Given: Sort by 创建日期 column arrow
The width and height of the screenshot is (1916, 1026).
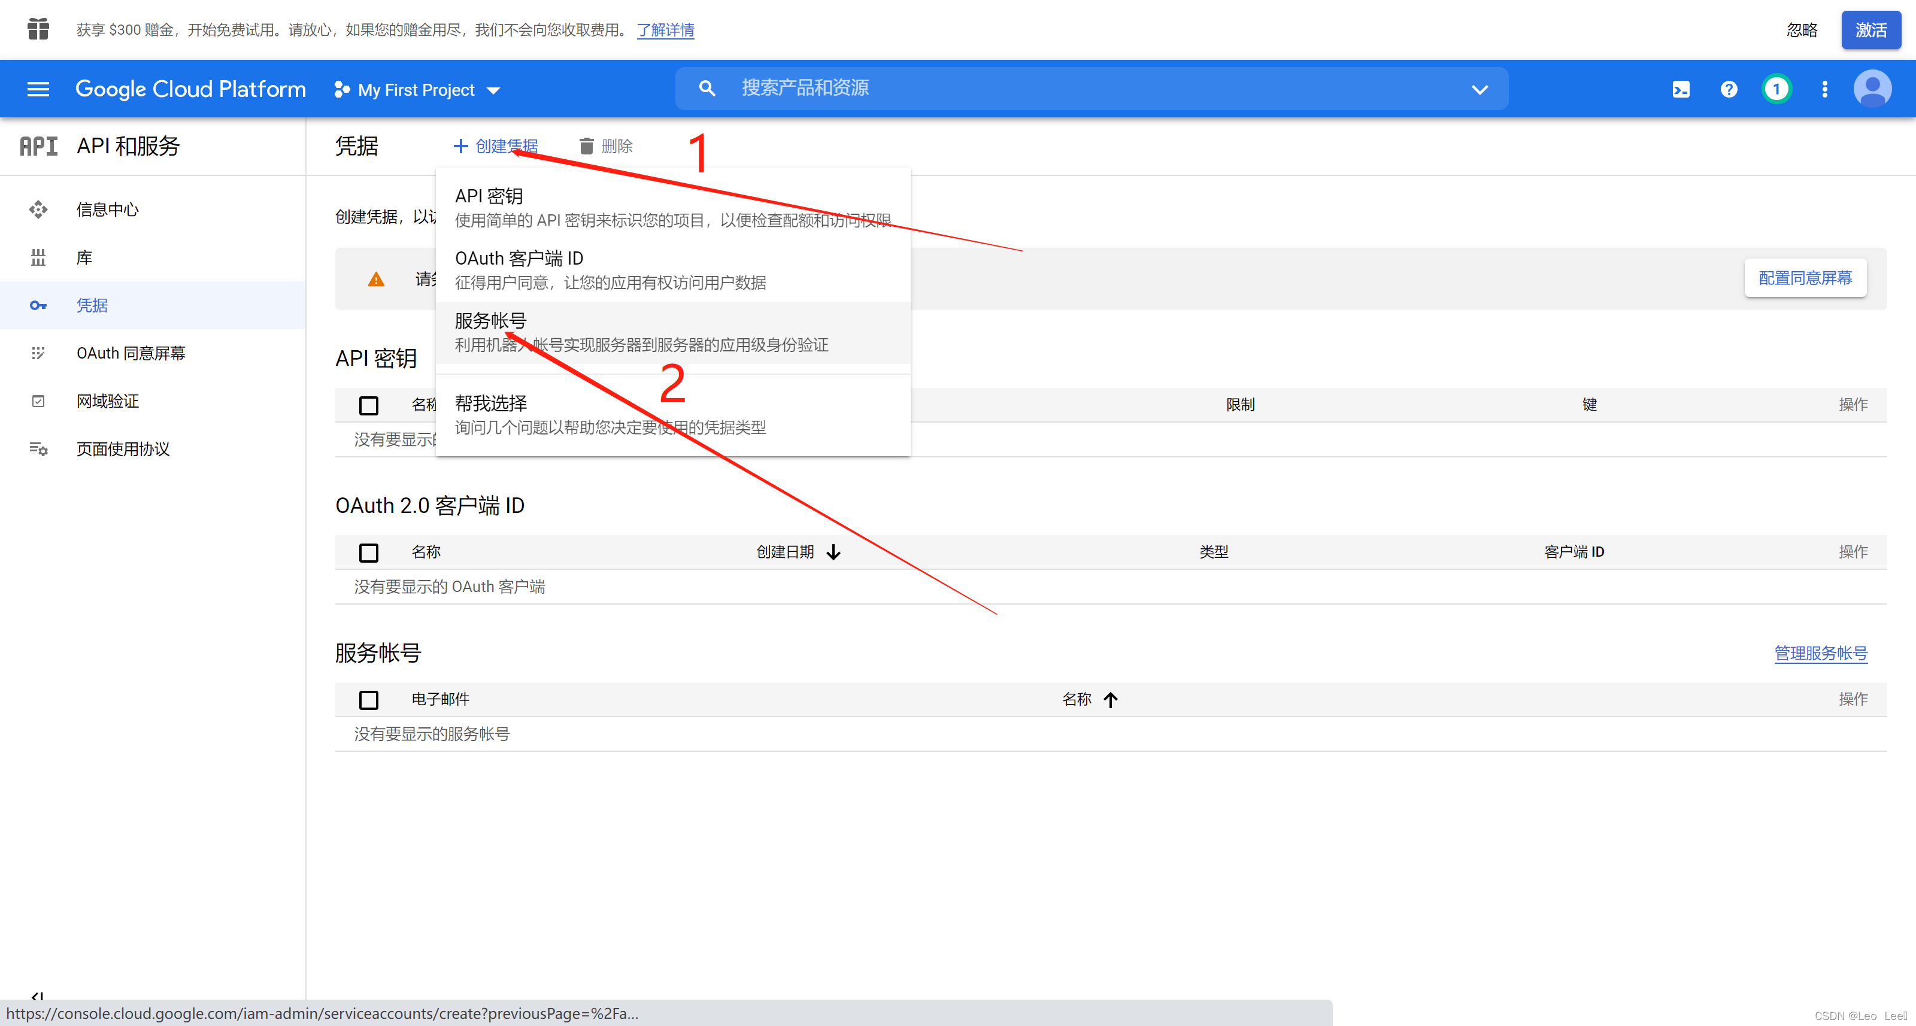Looking at the screenshot, I should pyautogui.click(x=833, y=553).
